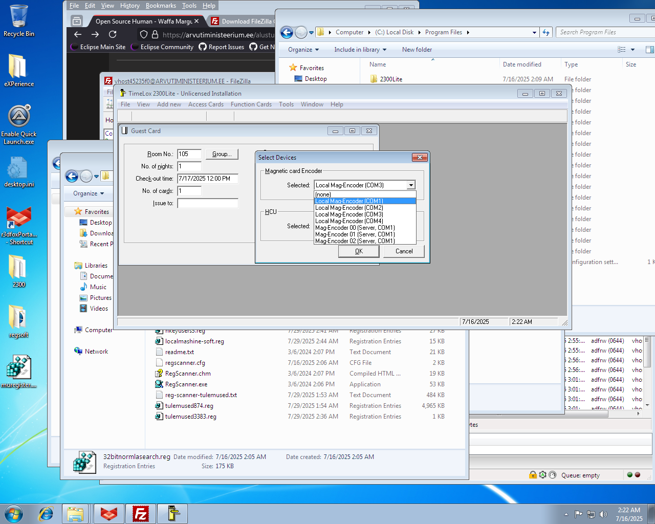Open the Recycle Bin desktop icon
Image resolution: width=655 pixels, height=524 pixels.
(x=19, y=20)
